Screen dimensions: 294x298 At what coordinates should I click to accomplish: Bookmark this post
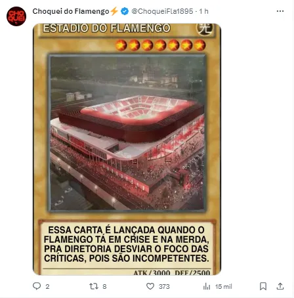pos(263,286)
